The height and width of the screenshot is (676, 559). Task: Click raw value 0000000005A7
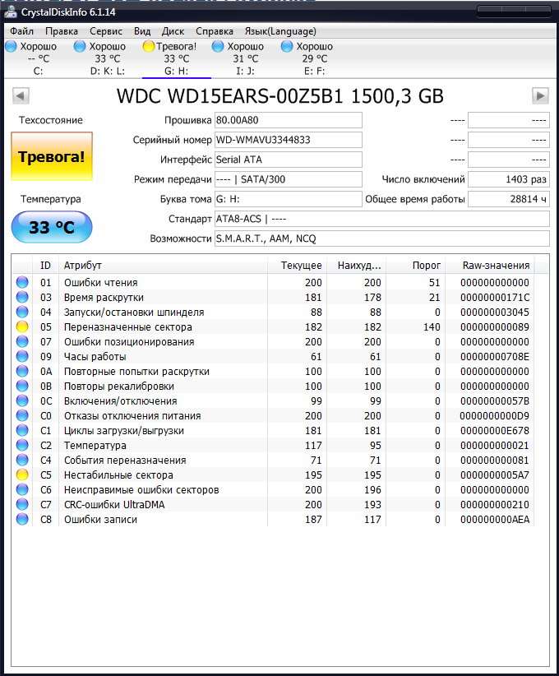pos(495,475)
